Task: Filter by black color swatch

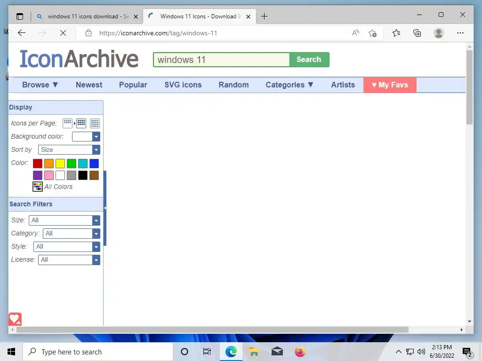Action: tap(83, 175)
